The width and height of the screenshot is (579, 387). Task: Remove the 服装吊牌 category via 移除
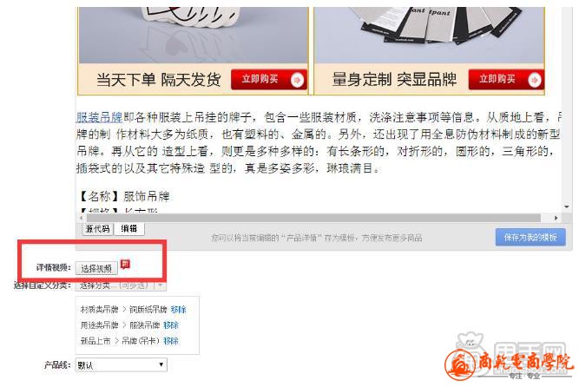click(x=171, y=325)
